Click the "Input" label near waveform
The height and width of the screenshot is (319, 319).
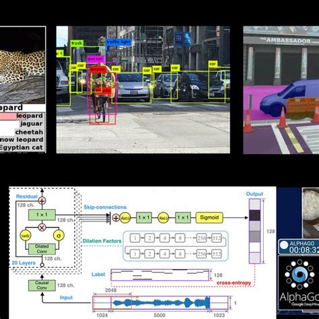click(x=66, y=297)
